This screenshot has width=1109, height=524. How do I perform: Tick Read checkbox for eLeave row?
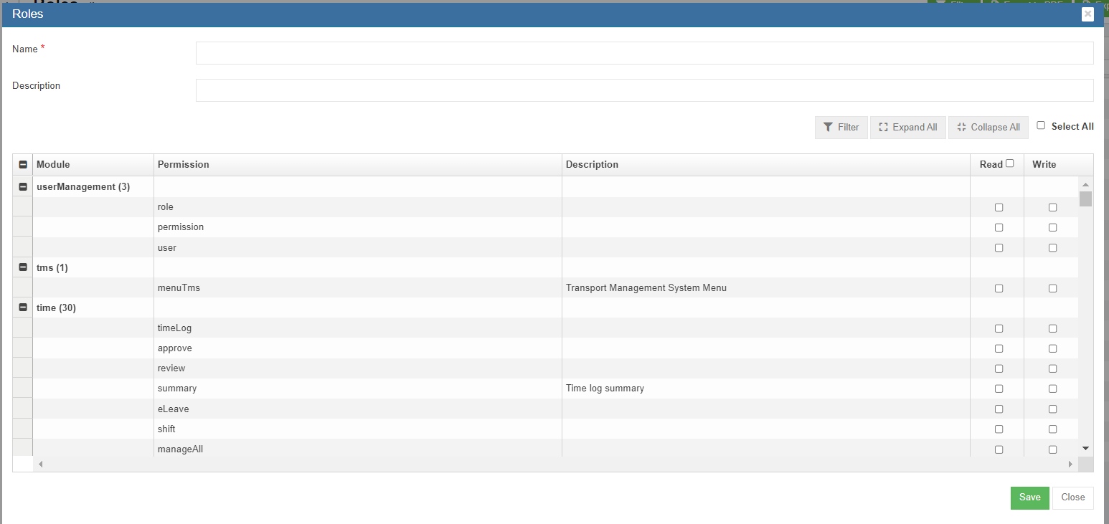(x=999, y=409)
